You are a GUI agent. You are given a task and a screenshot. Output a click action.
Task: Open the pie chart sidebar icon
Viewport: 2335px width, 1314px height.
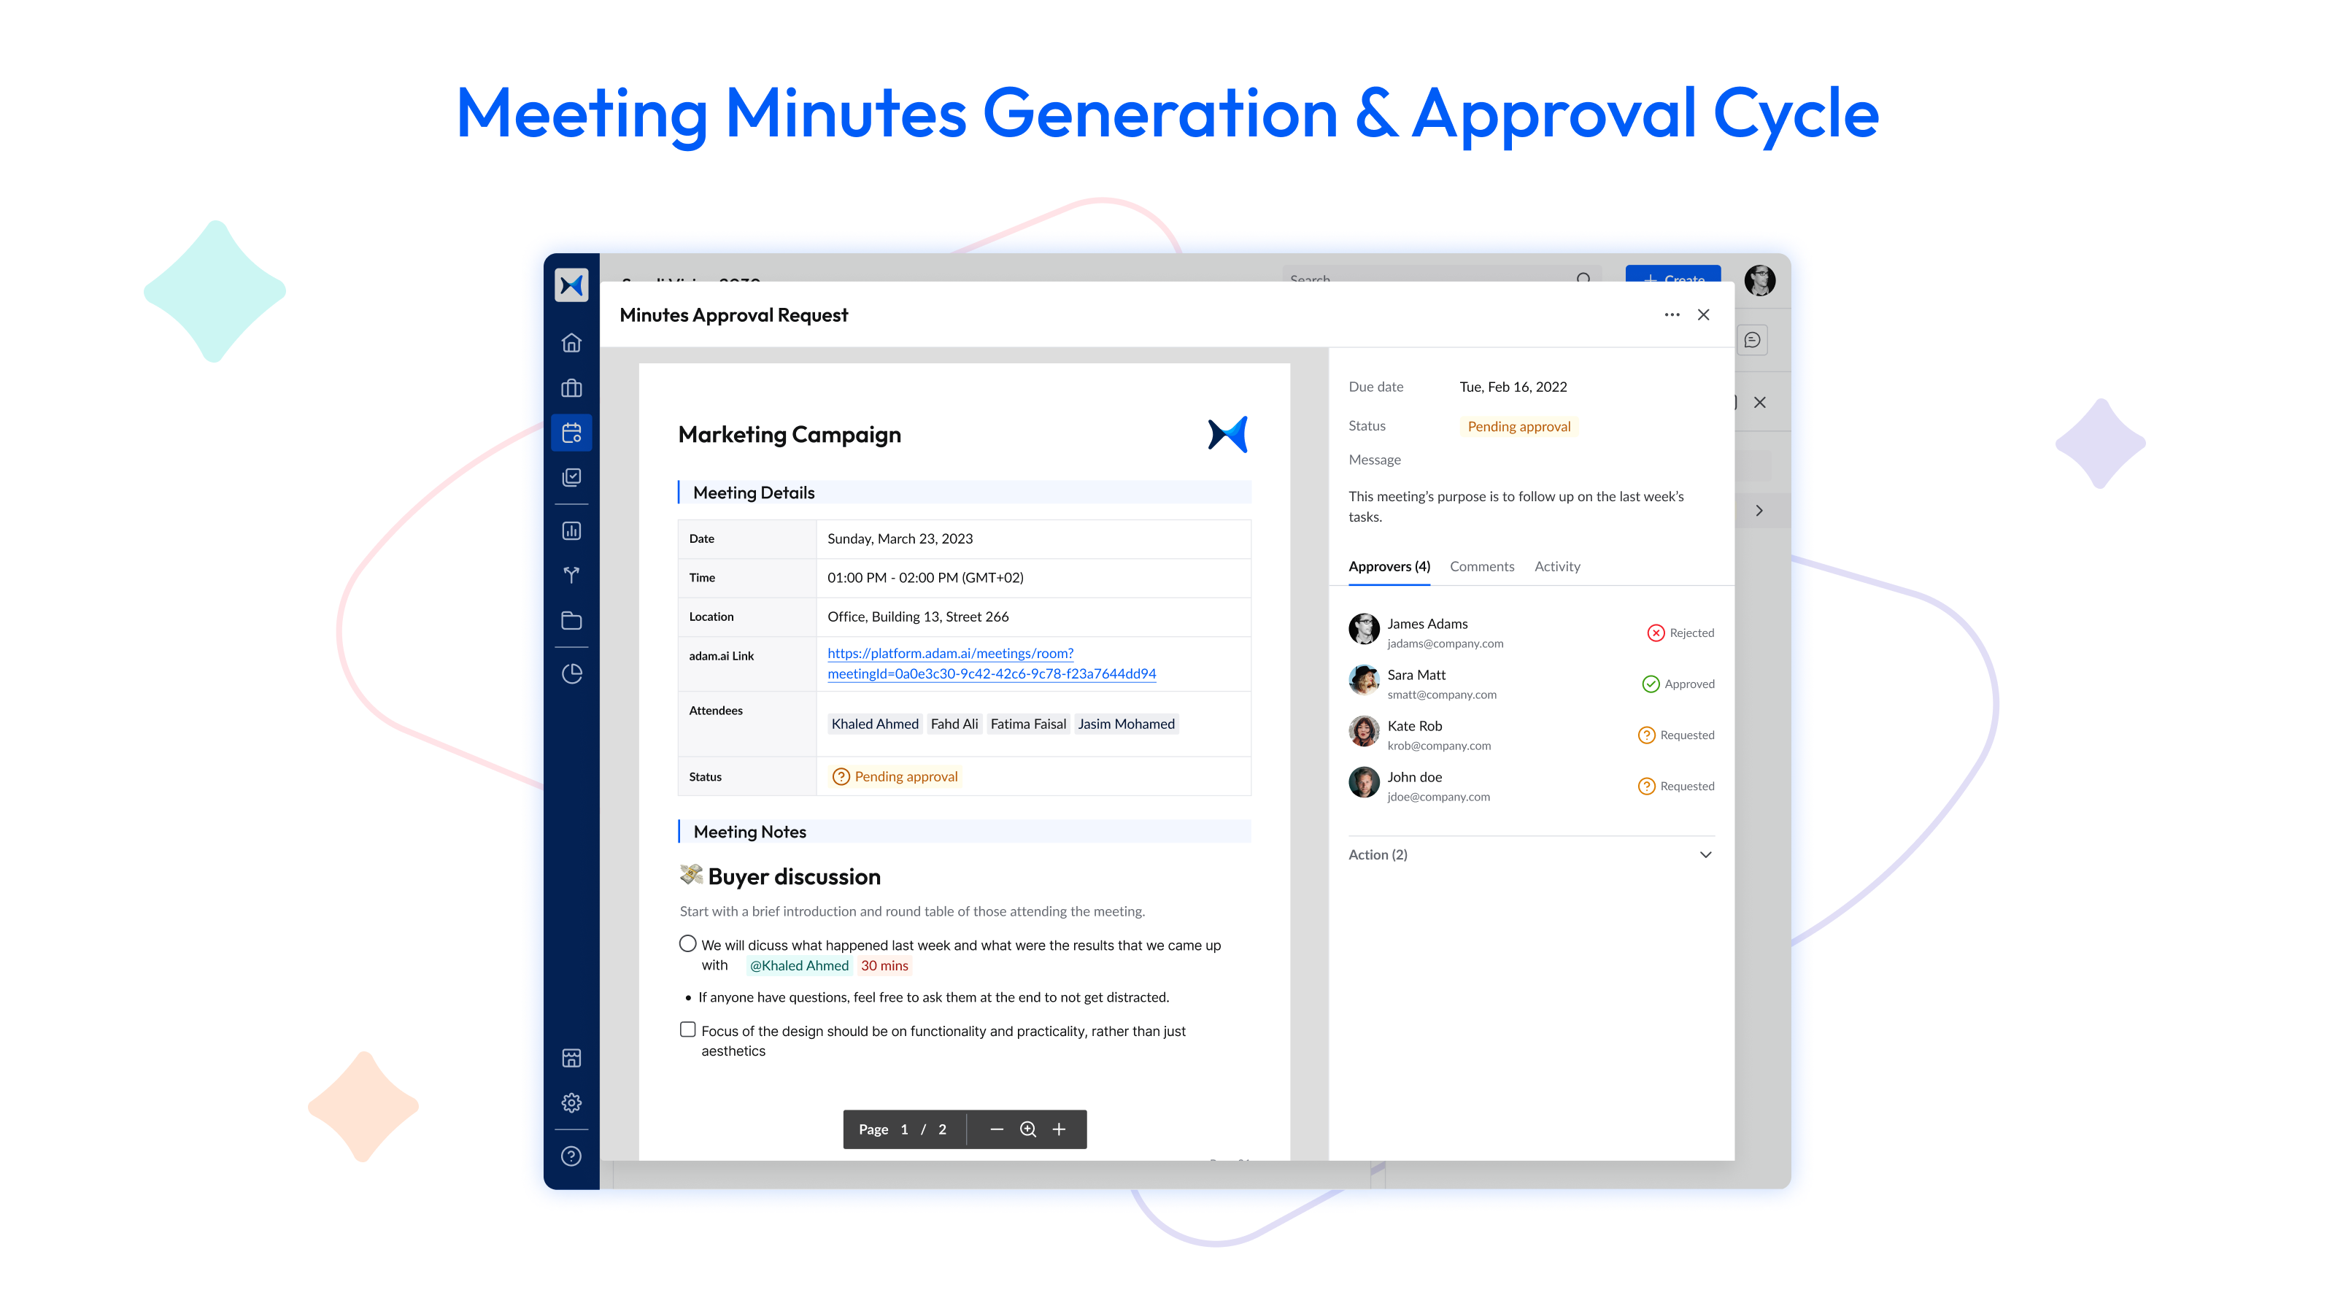[571, 673]
